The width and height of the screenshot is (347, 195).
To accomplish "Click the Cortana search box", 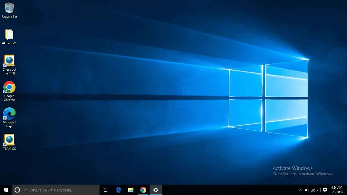I will [x=56, y=190].
